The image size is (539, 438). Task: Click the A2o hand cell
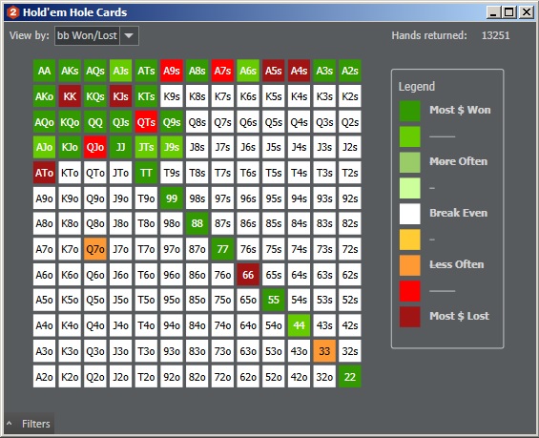pyautogui.click(x=44, y=377)
